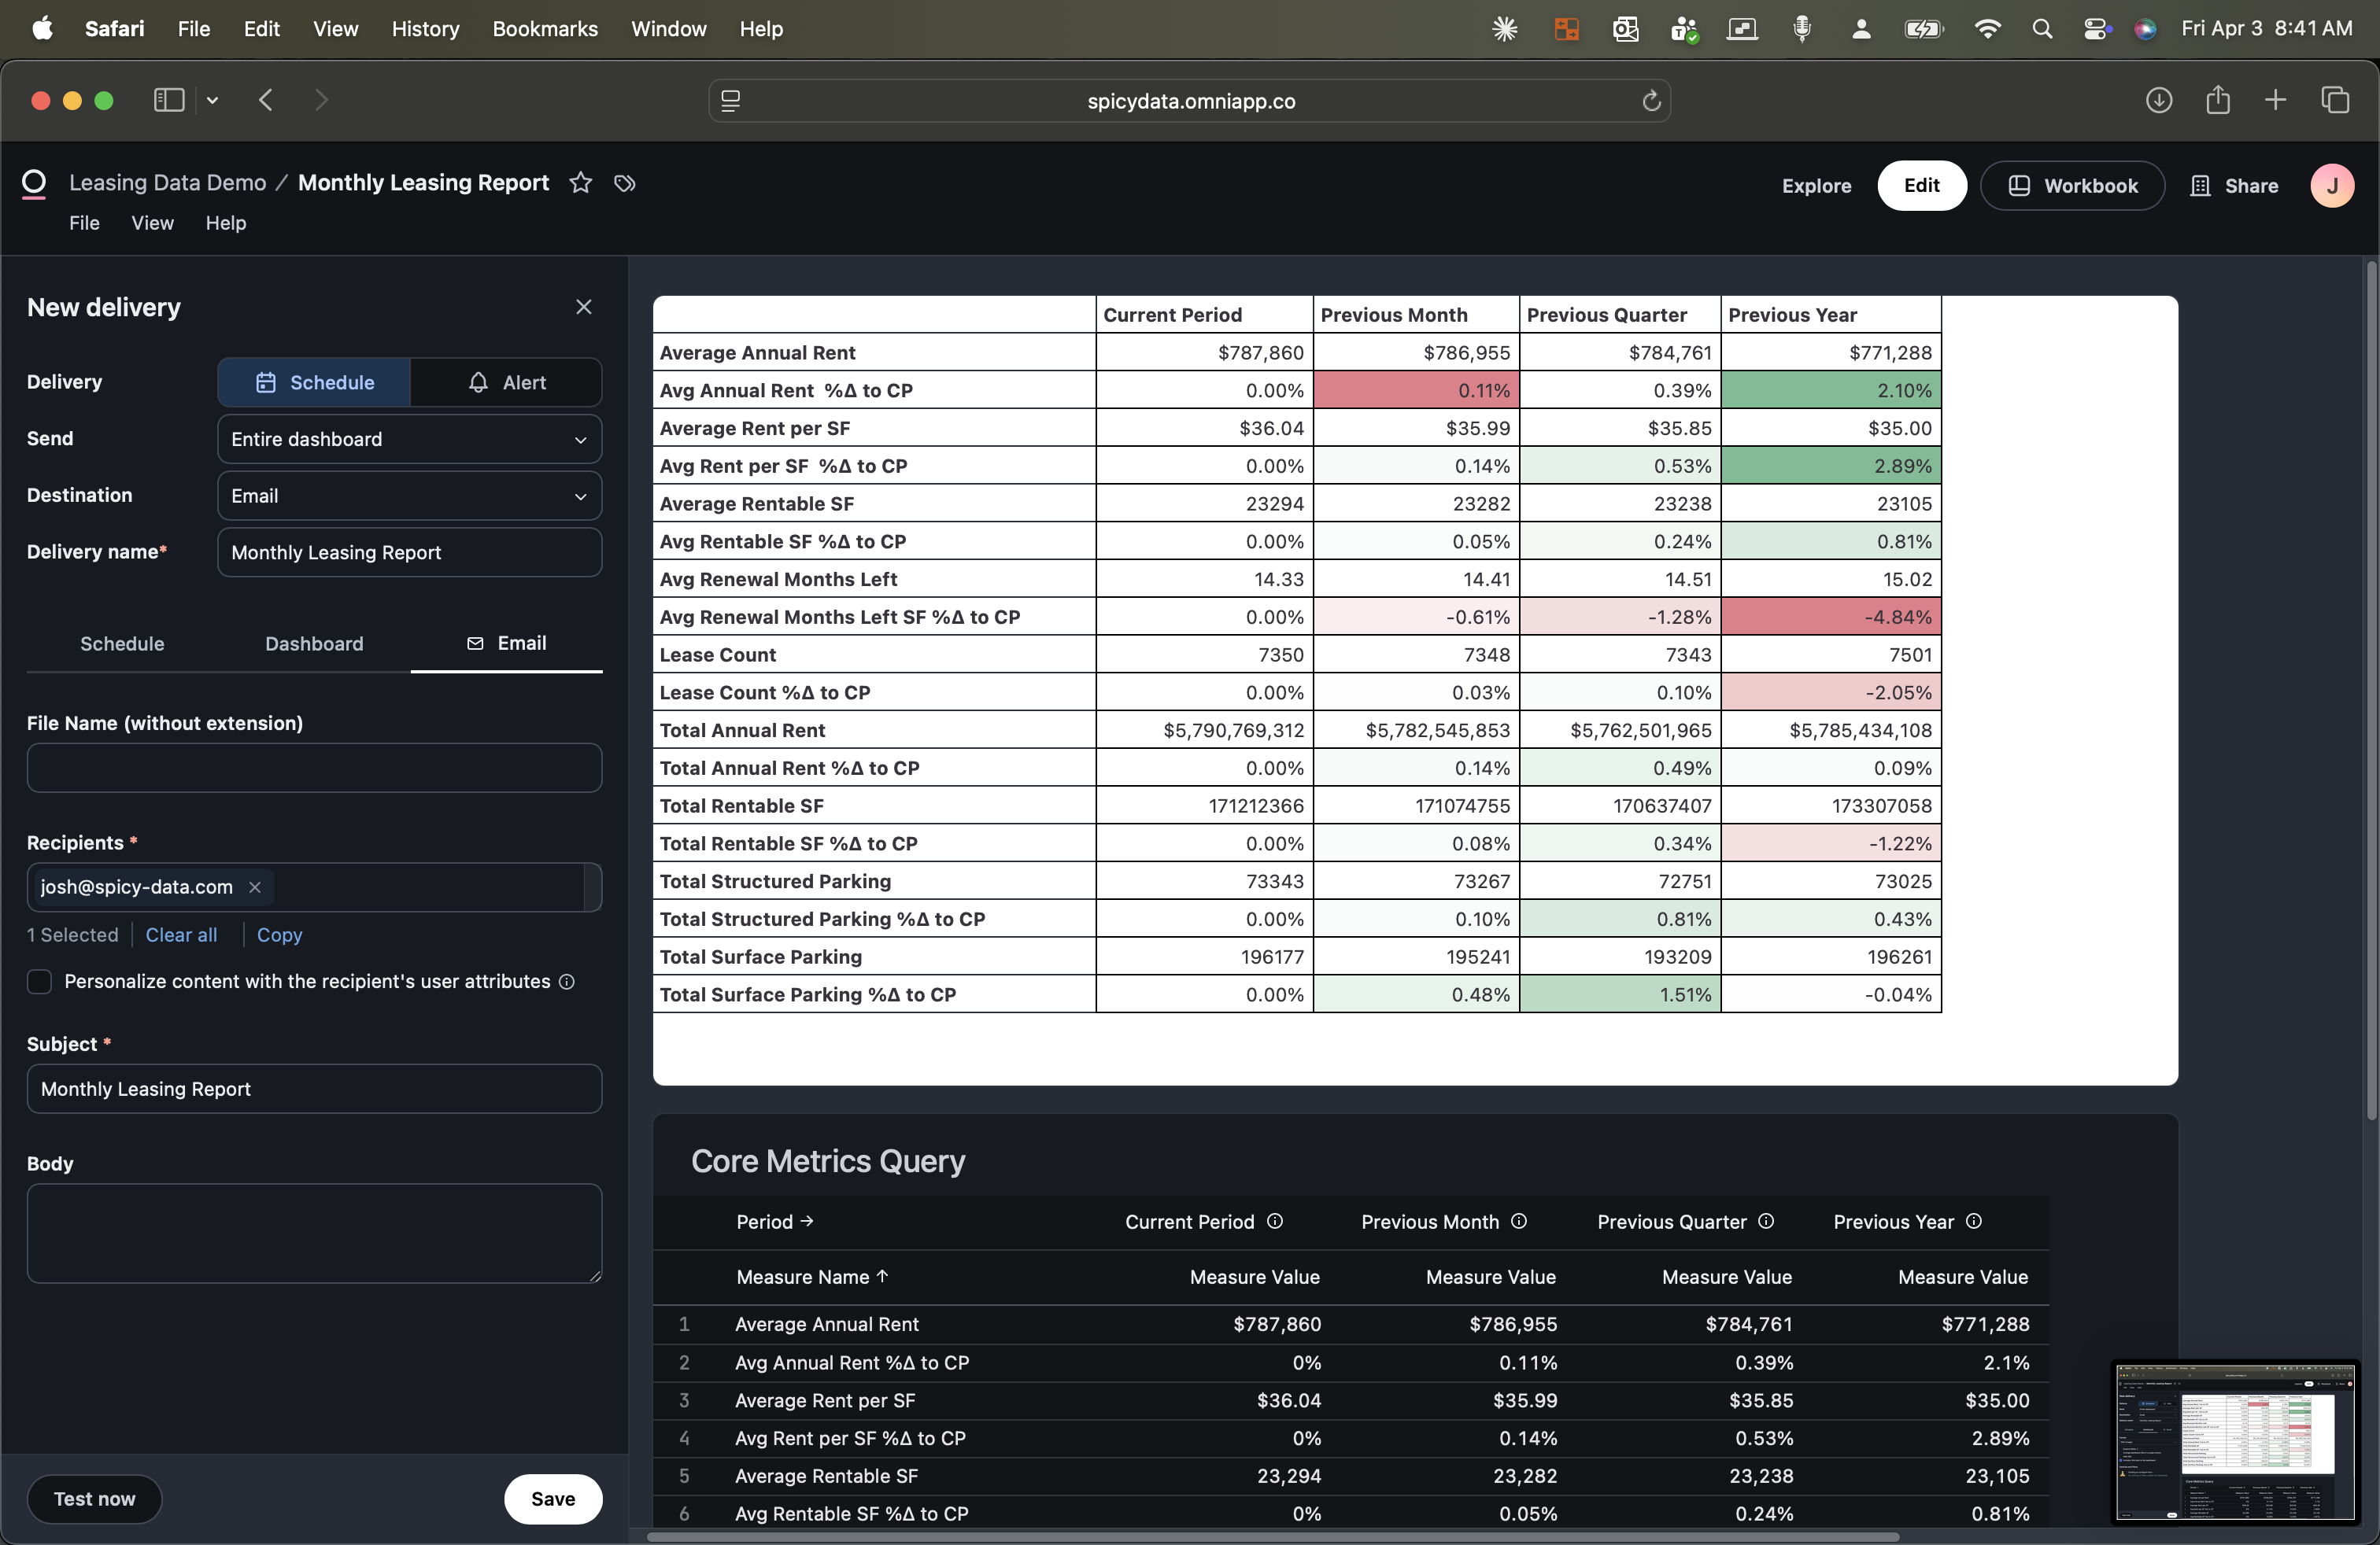Viewport: 2380px width, 1545px height.
Task: Select the Schedule delivery option
Action: click(x=313, y=382)
